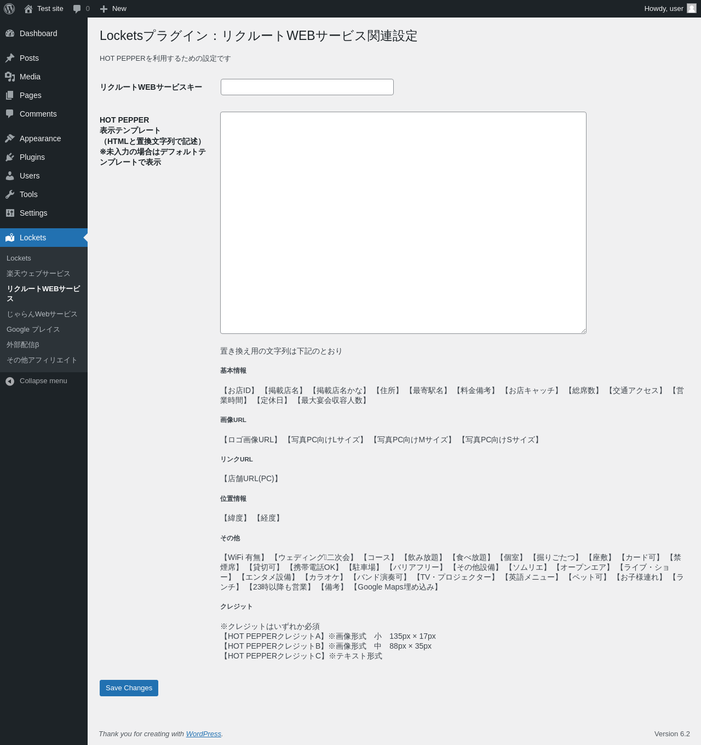Open the comments bubble icon in admin bar
The width and height of the screenshot is (701, 745).
click(x=77, y=9)
